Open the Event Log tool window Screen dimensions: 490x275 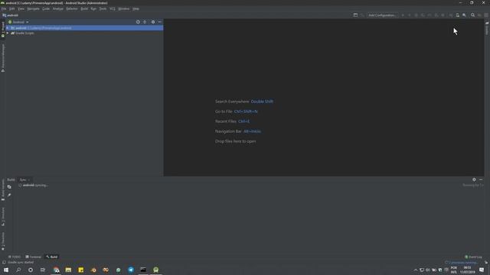pyautogui.click(x=473, y=257)
